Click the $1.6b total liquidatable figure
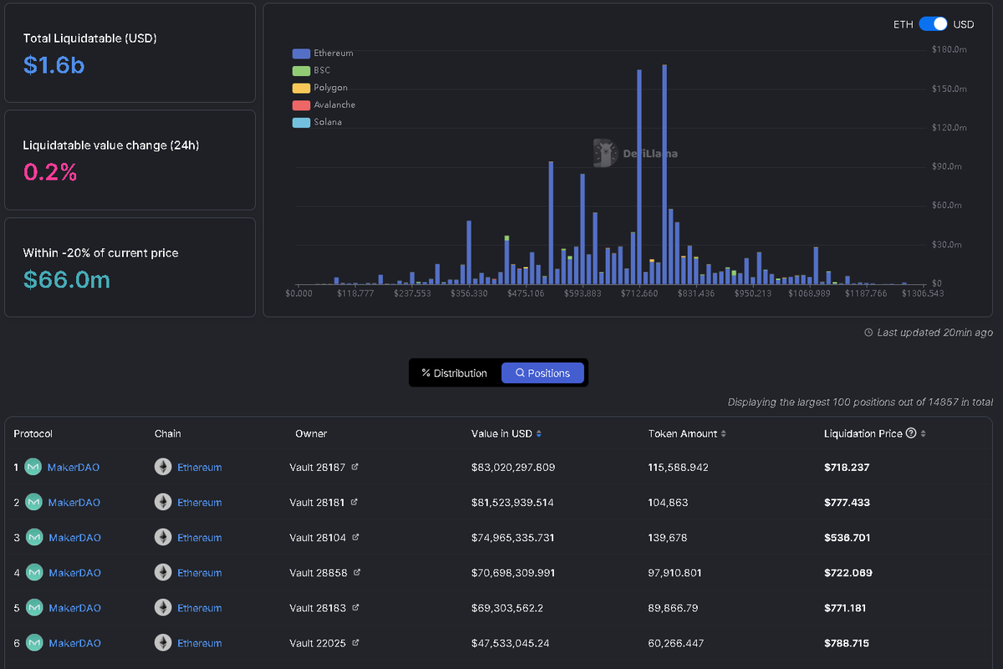Viewport: 1003px width, 669px height. [x=54, y=65]
